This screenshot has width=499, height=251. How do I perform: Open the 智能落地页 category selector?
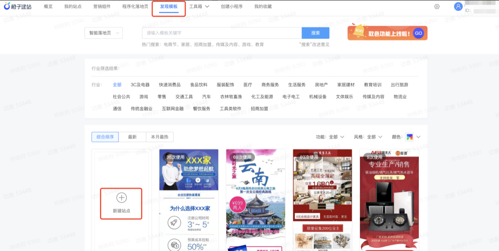tap(103, 33)
